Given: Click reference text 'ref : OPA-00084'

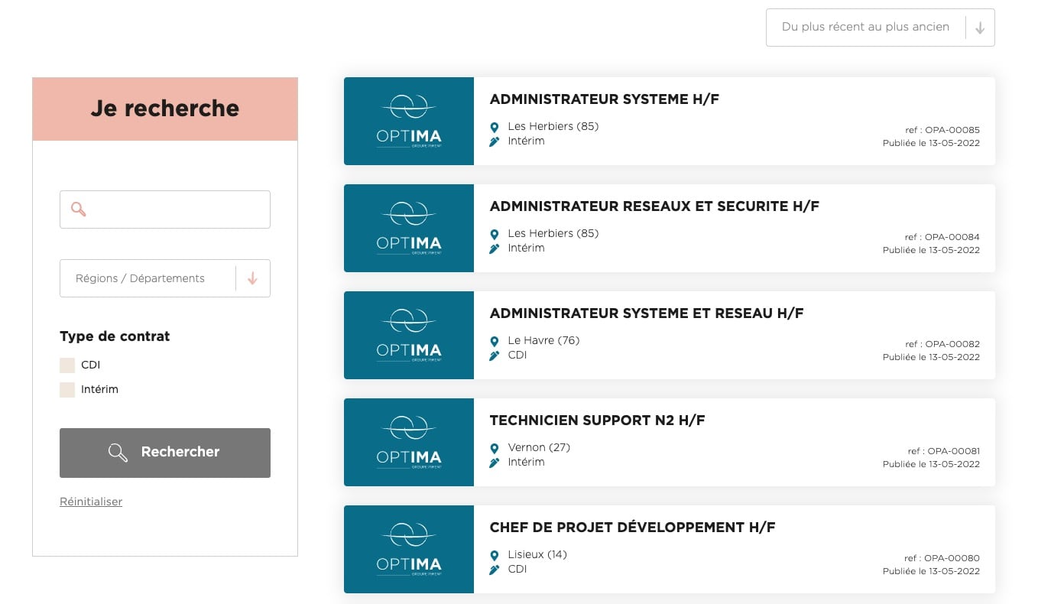Looking at the screenshot, I should coord(942,237).
